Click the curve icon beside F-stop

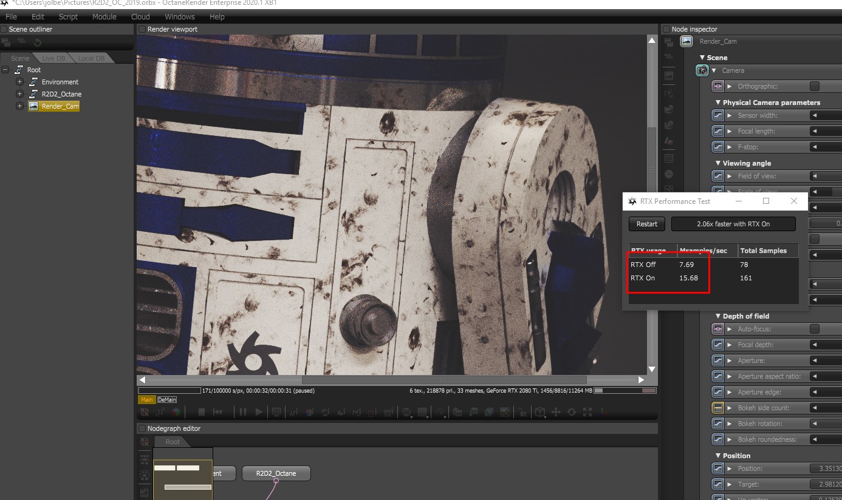718,147
